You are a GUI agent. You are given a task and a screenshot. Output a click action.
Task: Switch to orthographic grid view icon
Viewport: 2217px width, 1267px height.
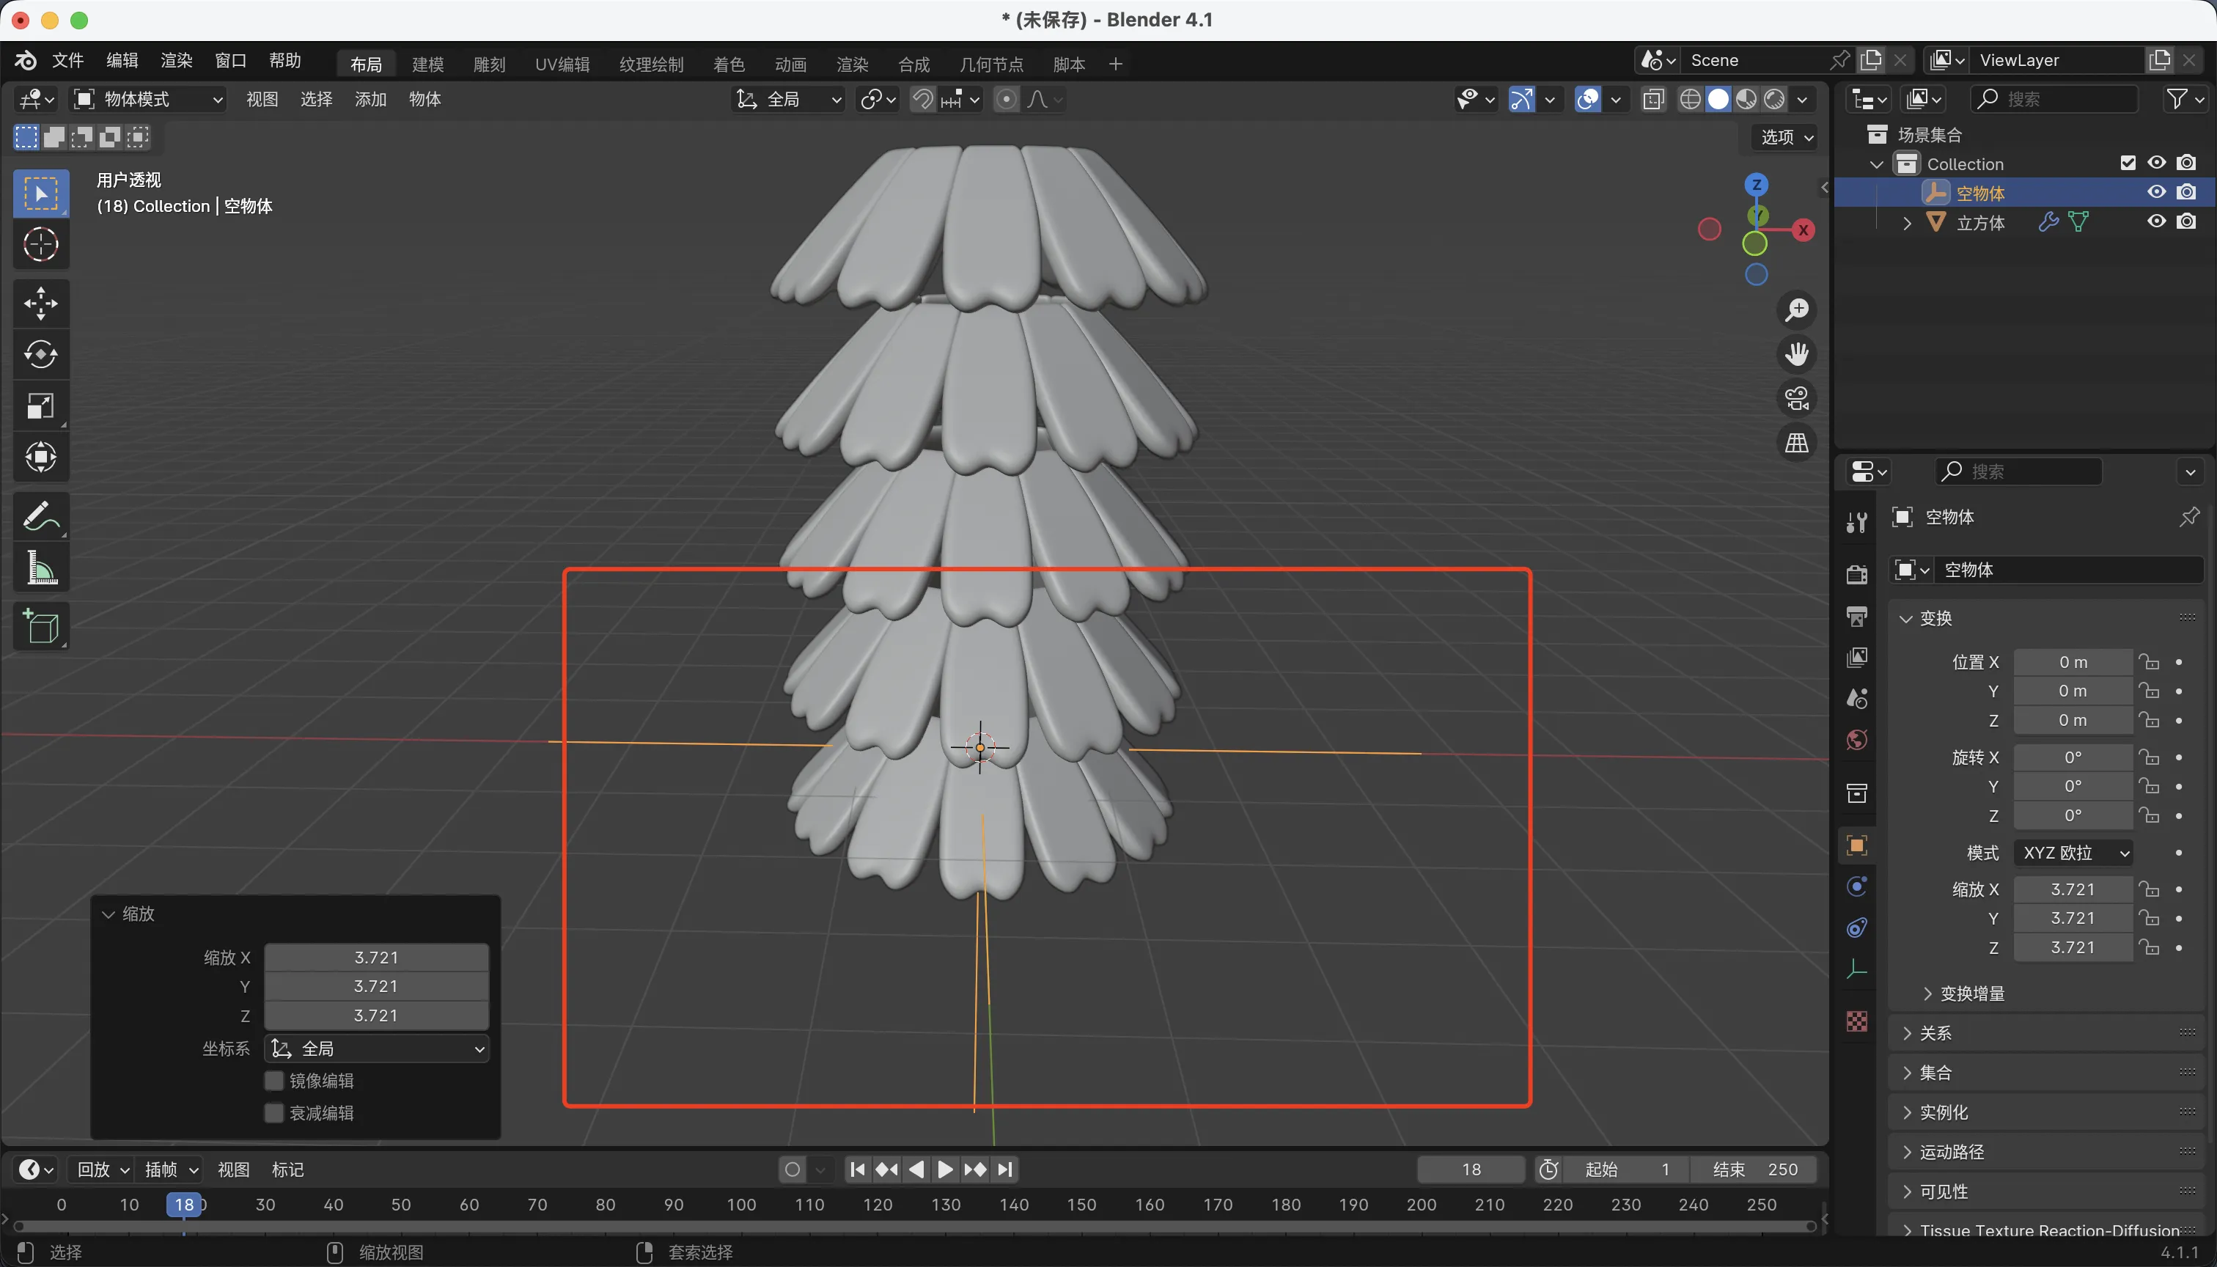[1796, 443]
